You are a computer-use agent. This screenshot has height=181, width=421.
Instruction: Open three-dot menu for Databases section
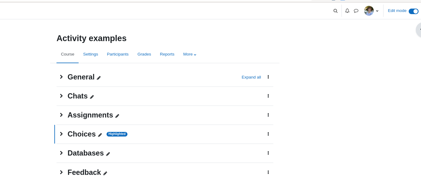click(268, 153)
